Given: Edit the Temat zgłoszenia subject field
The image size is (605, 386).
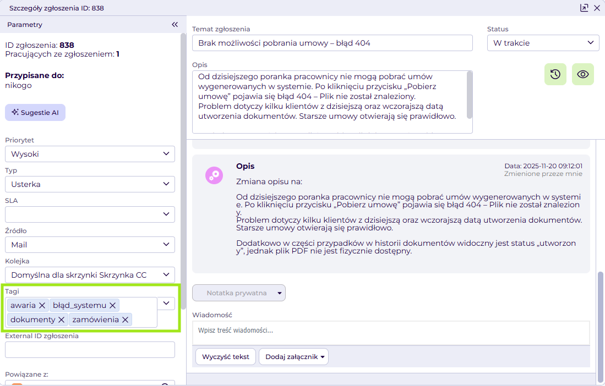Looking at the screenshot, I should (x=332, y=43).
